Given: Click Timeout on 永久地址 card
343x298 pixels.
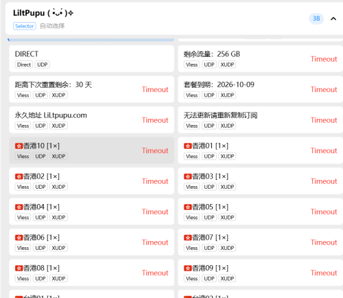Looking at the screenshot, I should 155,120.
